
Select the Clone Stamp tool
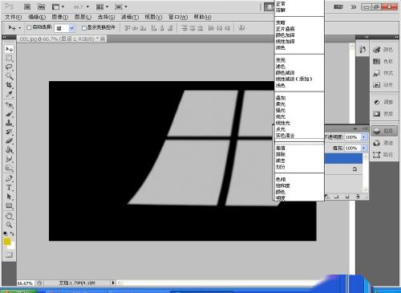coord(9,123)
